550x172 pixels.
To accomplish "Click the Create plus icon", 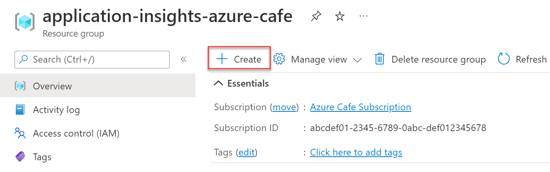I will point(222,59).
